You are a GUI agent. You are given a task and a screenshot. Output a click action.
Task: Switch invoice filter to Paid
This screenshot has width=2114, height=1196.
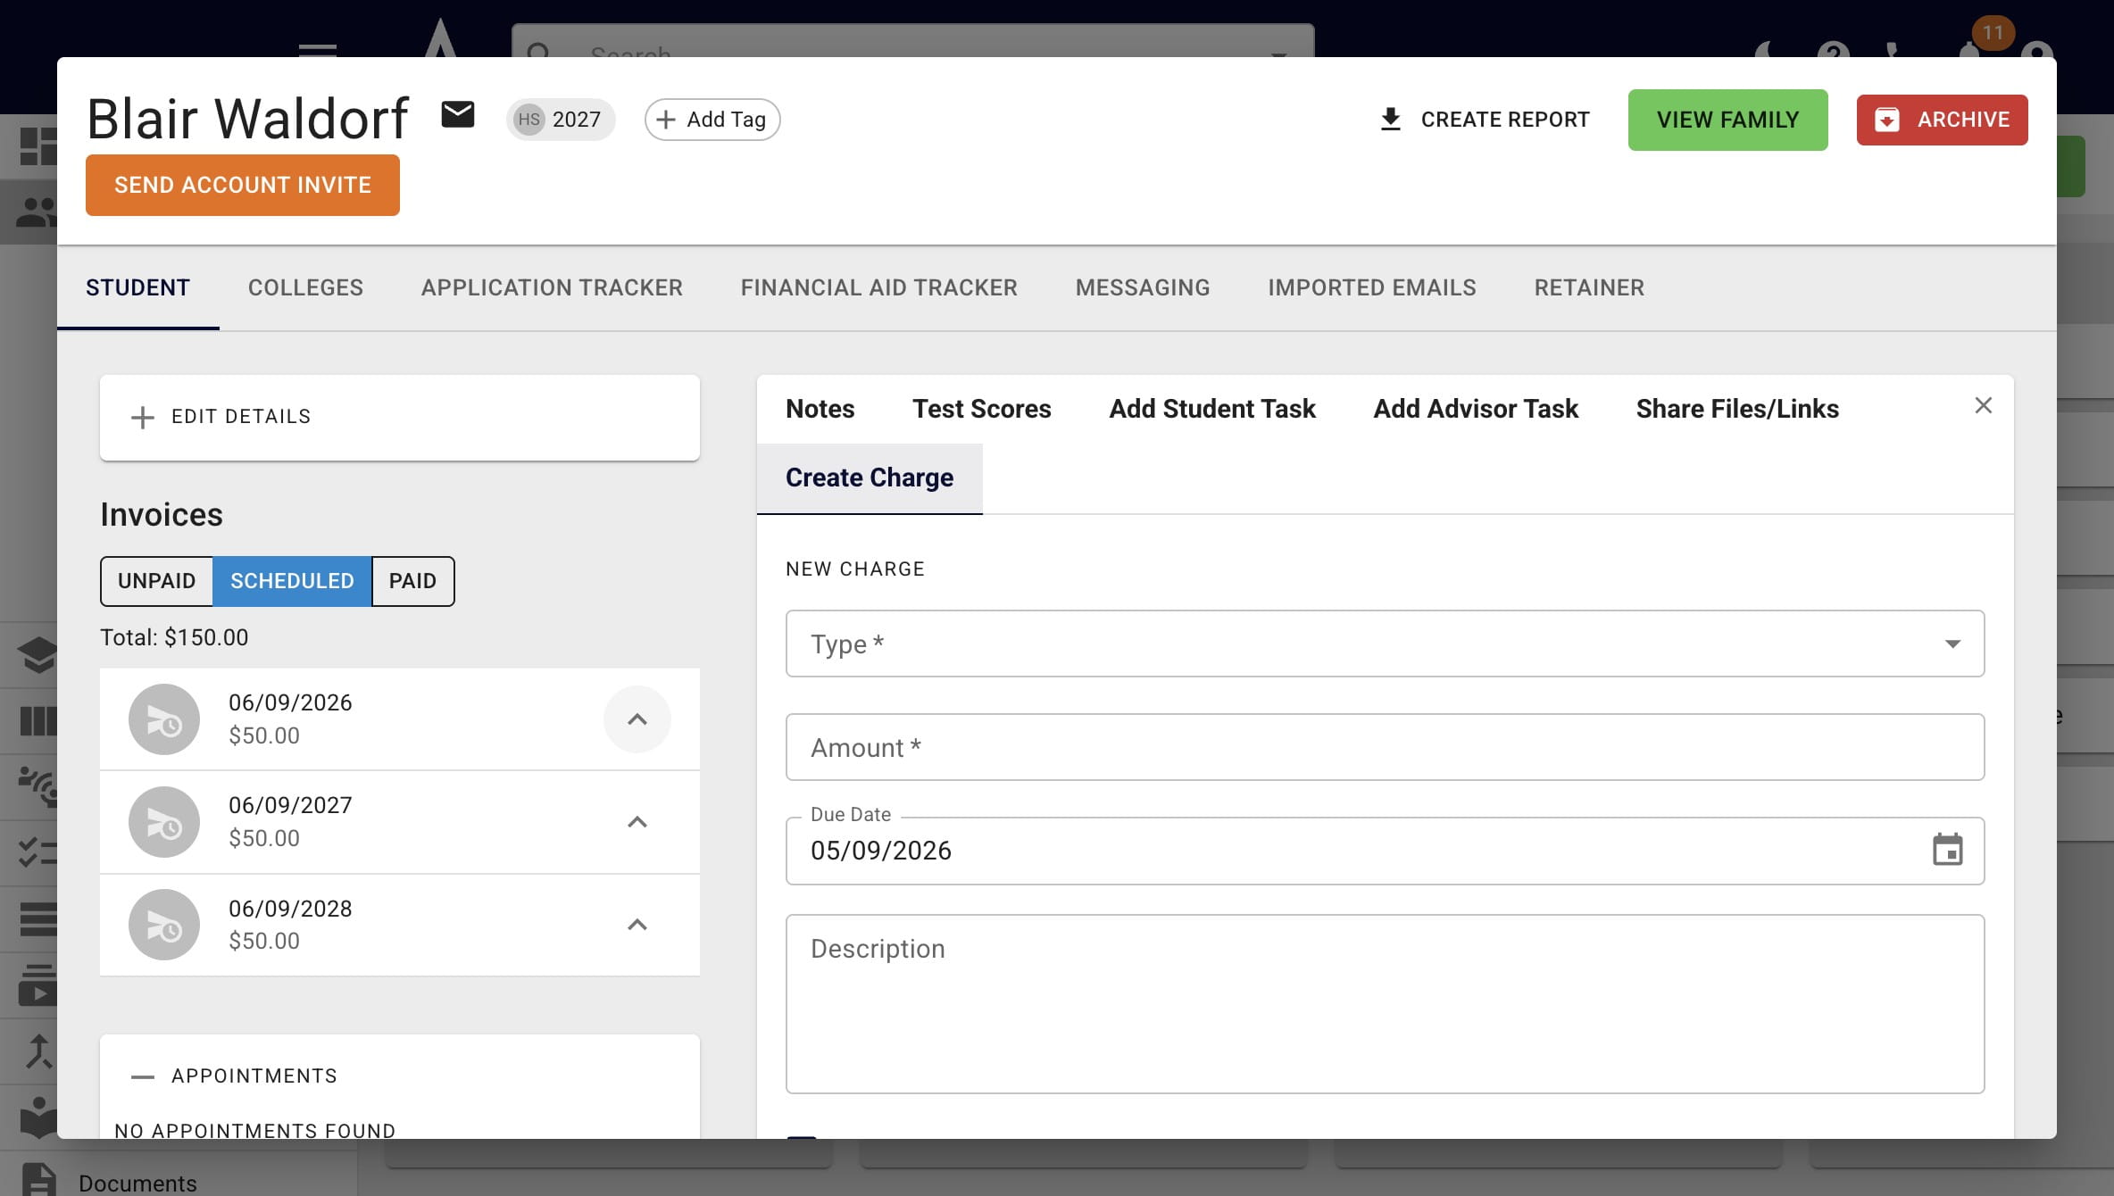tap(412, 581)
